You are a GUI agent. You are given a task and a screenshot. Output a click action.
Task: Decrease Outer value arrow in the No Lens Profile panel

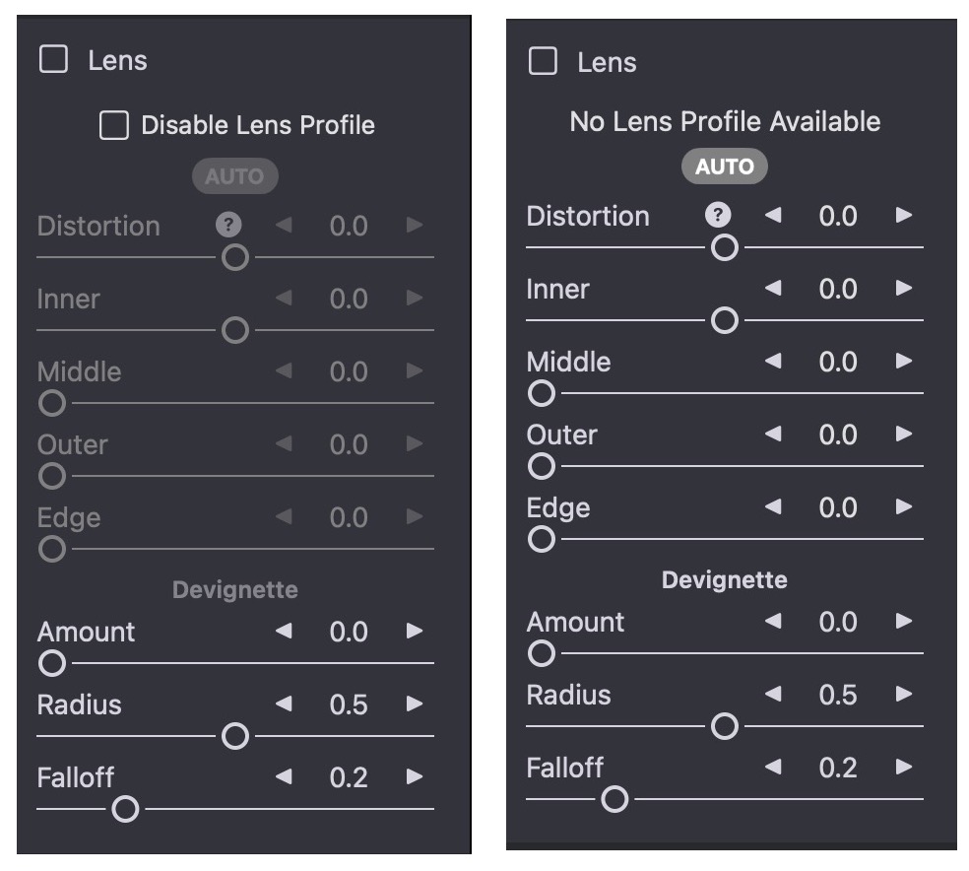click(773, 435)
